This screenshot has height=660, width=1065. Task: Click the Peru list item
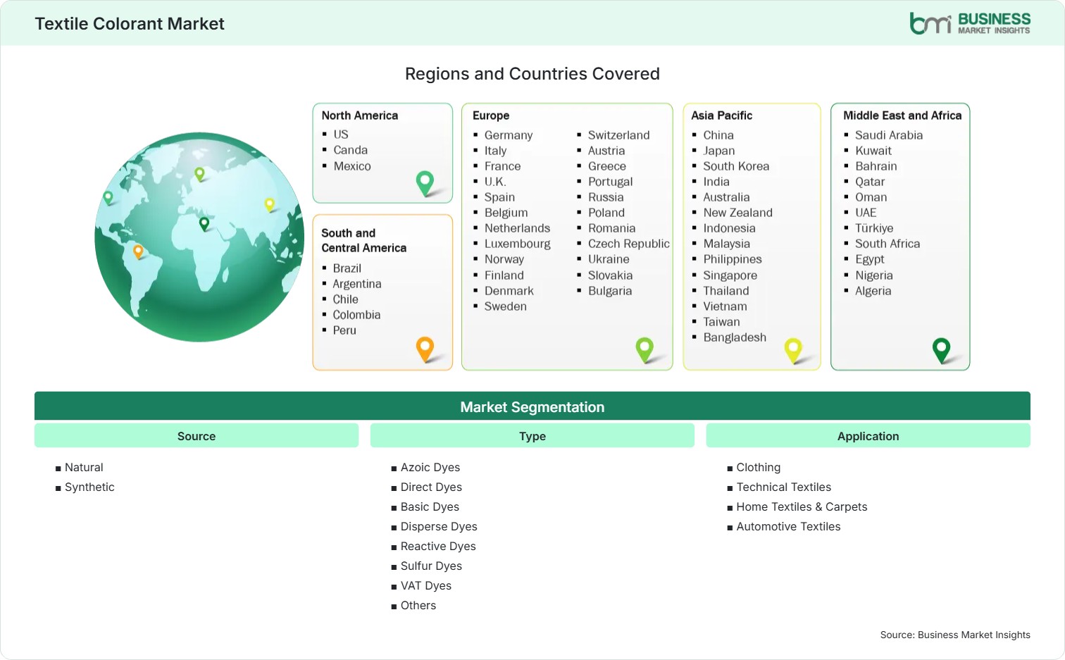344,330
